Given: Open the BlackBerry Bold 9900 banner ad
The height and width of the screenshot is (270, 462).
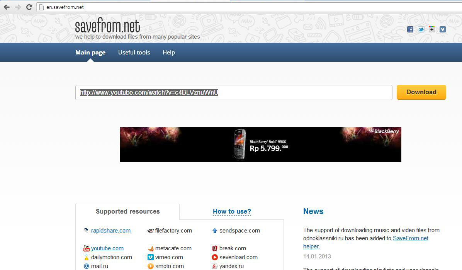Looking at the screenshot, I should [x=260, y=144].
